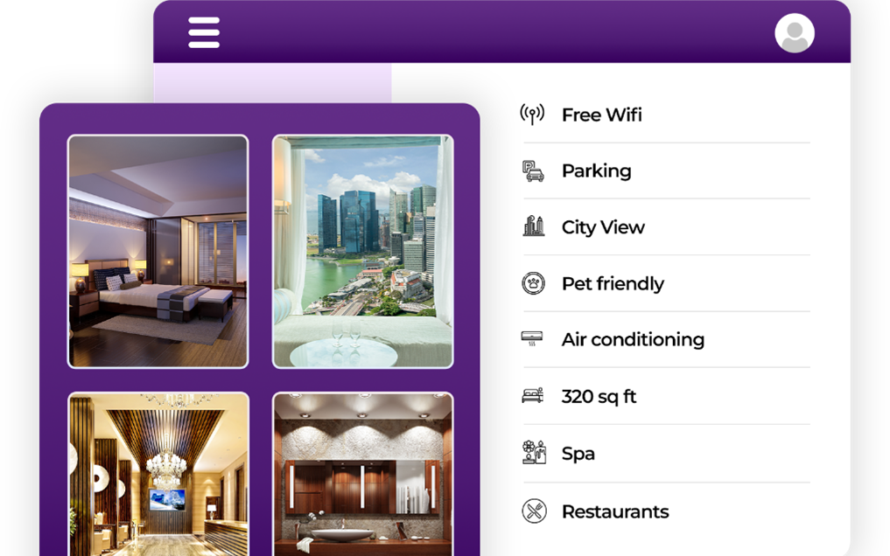Open the hotel lobby chandelier photo
The width and height of the screenshot is (890, 556).
[x=158, y=474]
